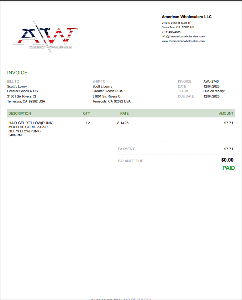Select the QTY column header
The image size is (242, 300).
point(86,114)
